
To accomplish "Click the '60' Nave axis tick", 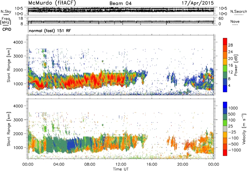I will tap(221, 19).
